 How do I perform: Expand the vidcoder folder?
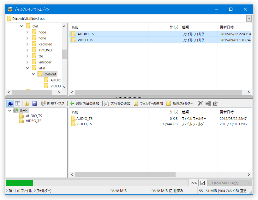pyautogui.click(x=27, y=62)
